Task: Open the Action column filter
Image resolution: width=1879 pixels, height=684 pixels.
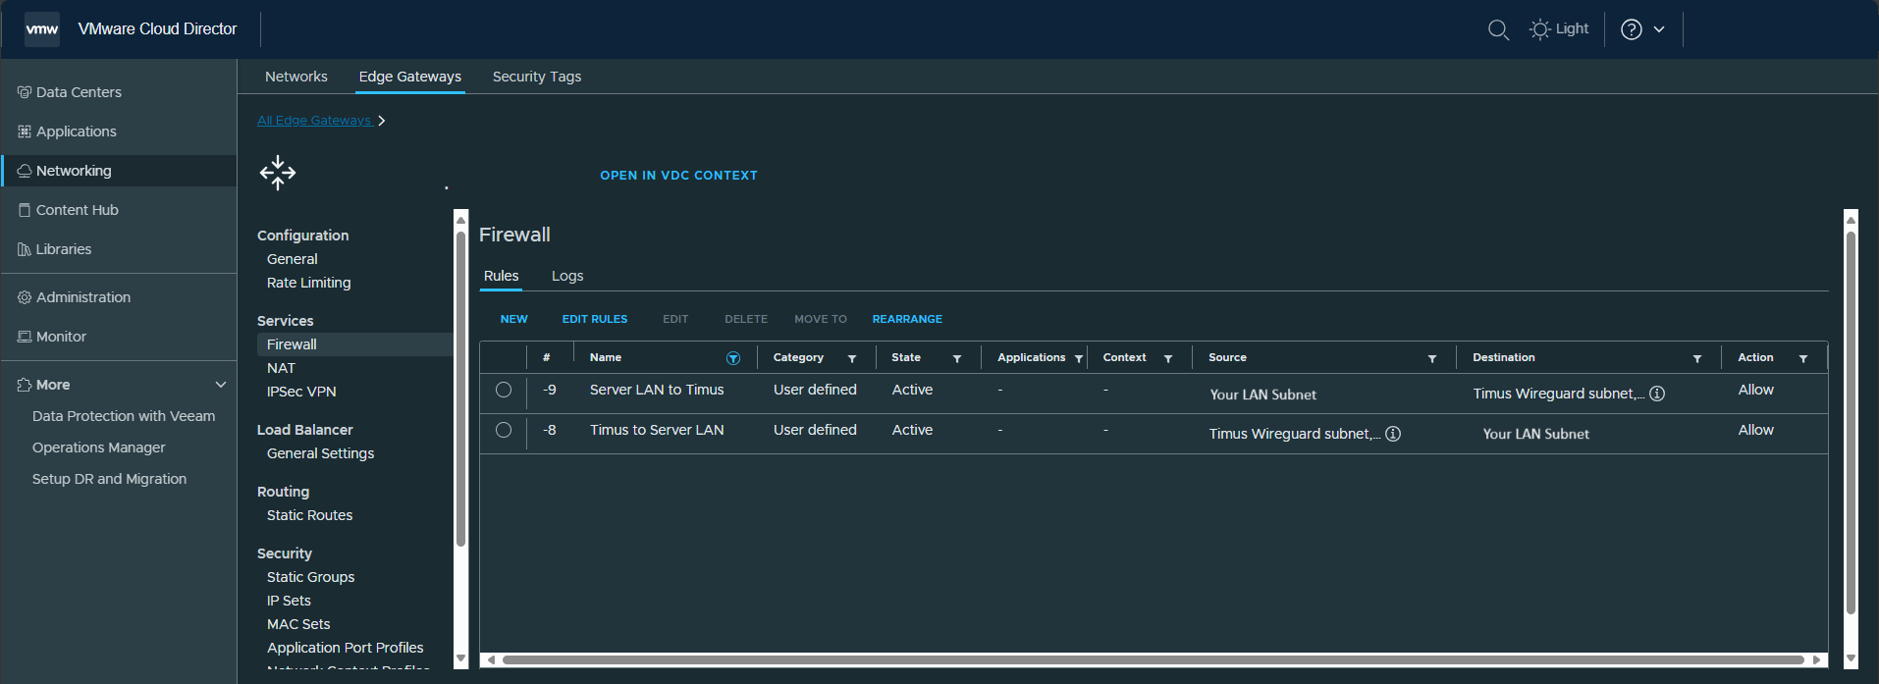Action: 1803,358
